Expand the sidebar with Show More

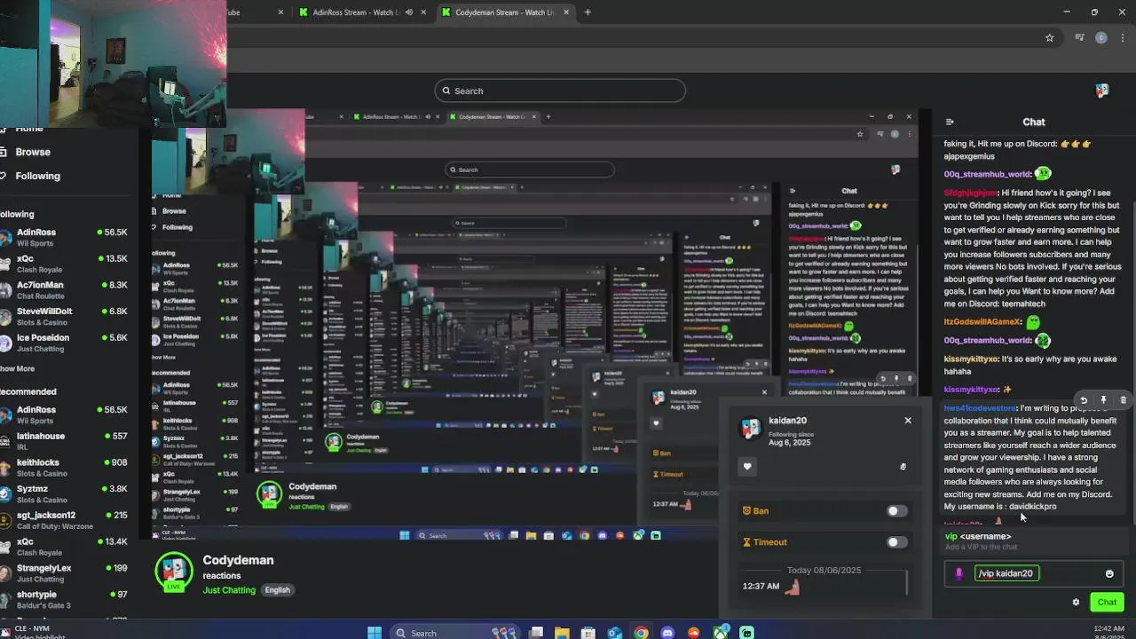point(17,368)
